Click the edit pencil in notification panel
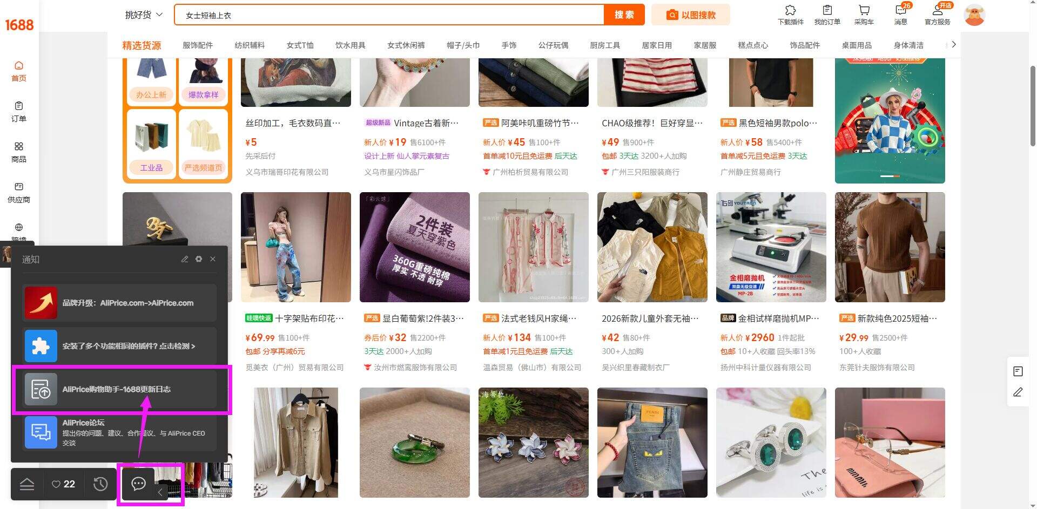Image resolution: width=1037 pixels, height=509 pixels. [x=185, y=259]
